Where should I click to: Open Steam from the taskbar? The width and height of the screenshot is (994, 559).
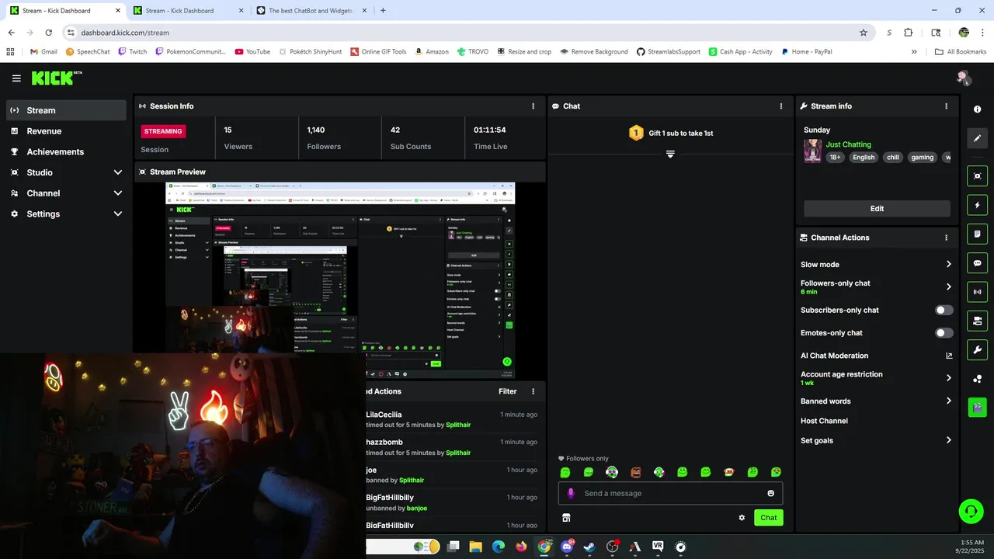(589, 547)
